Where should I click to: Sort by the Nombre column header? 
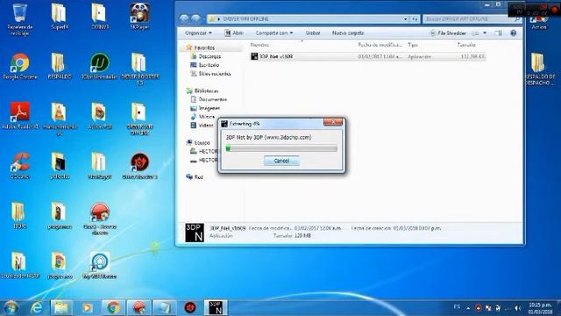[259, 45]
